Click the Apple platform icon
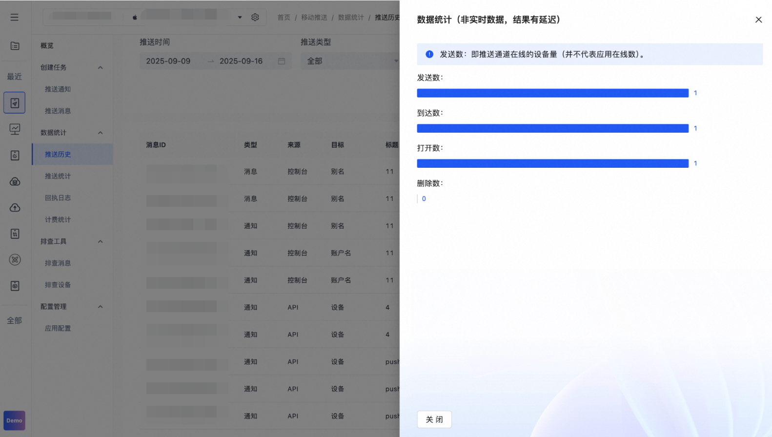The image size is (772, 437). [135, 17]
